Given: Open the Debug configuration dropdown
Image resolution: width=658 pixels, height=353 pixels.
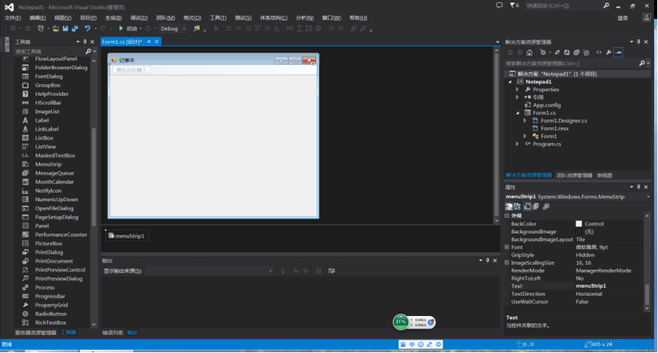Looking at the screenshot, I should 184,28.
